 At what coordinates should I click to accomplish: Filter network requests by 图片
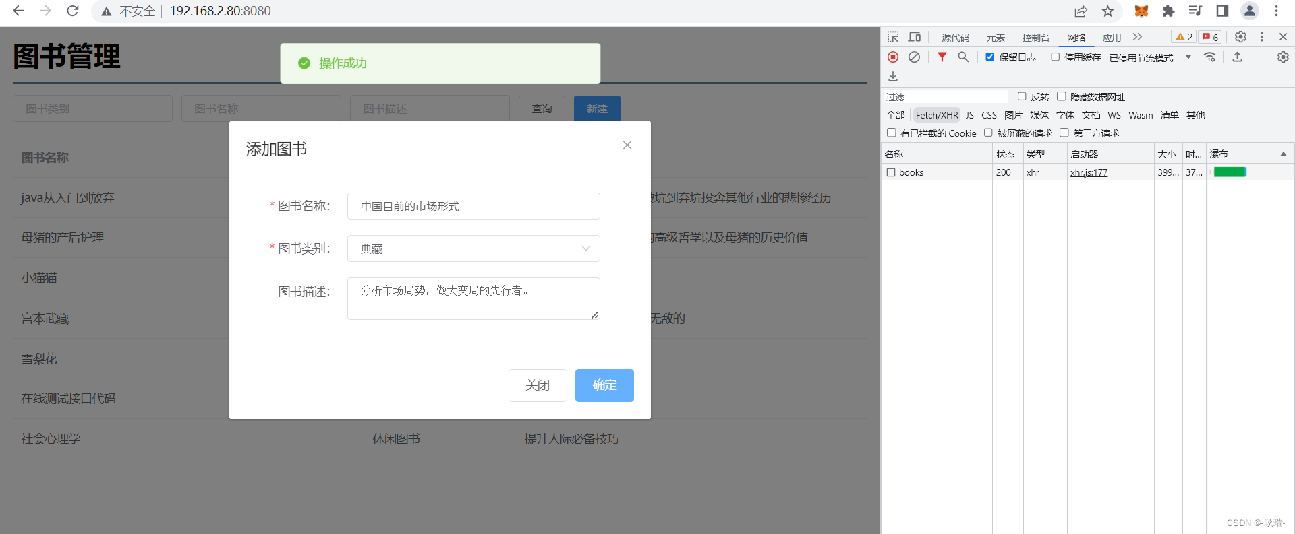[x=1013, y=115]
